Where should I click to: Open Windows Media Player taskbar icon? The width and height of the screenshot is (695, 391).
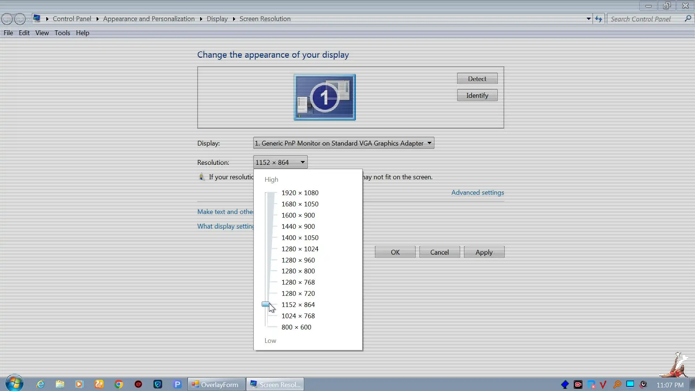click(x=79, y=384)
